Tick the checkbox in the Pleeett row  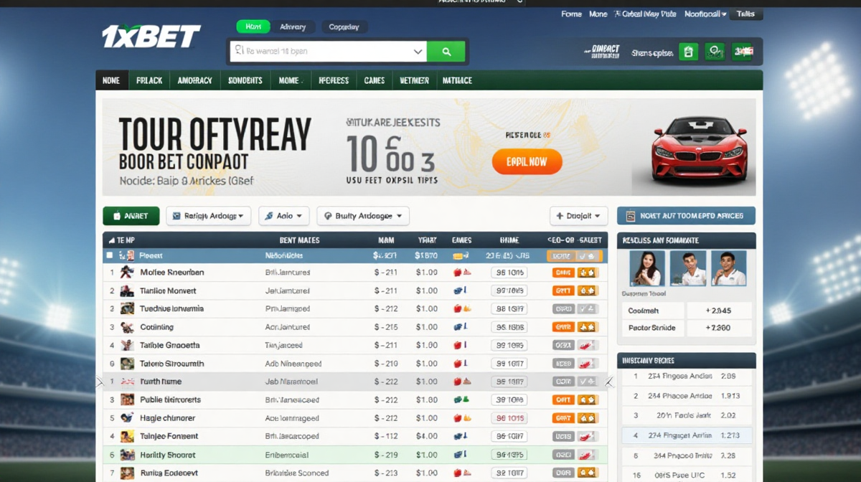click(x=110, y=255)
